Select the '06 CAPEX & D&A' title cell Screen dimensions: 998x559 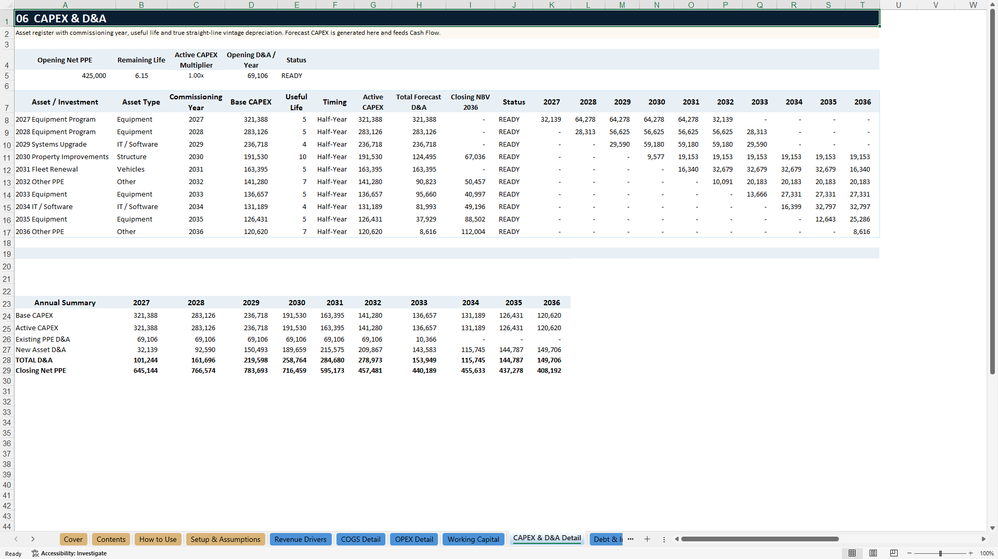[x=447, y=18]
